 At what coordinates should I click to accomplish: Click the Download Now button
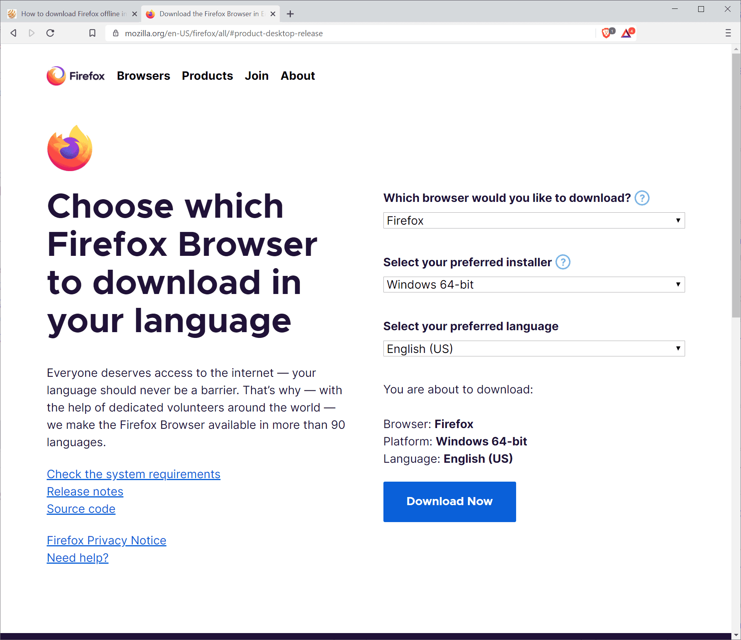click(449, 502)
